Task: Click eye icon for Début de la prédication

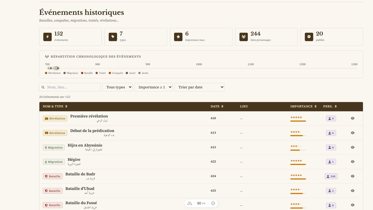Action: tap(353, 133)
